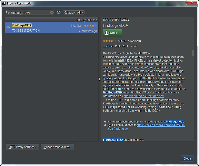This screenshot has height=166, width=199.
Task: Click the FindBugs-IDEA title in details pane
Action: tap(116, 25)
